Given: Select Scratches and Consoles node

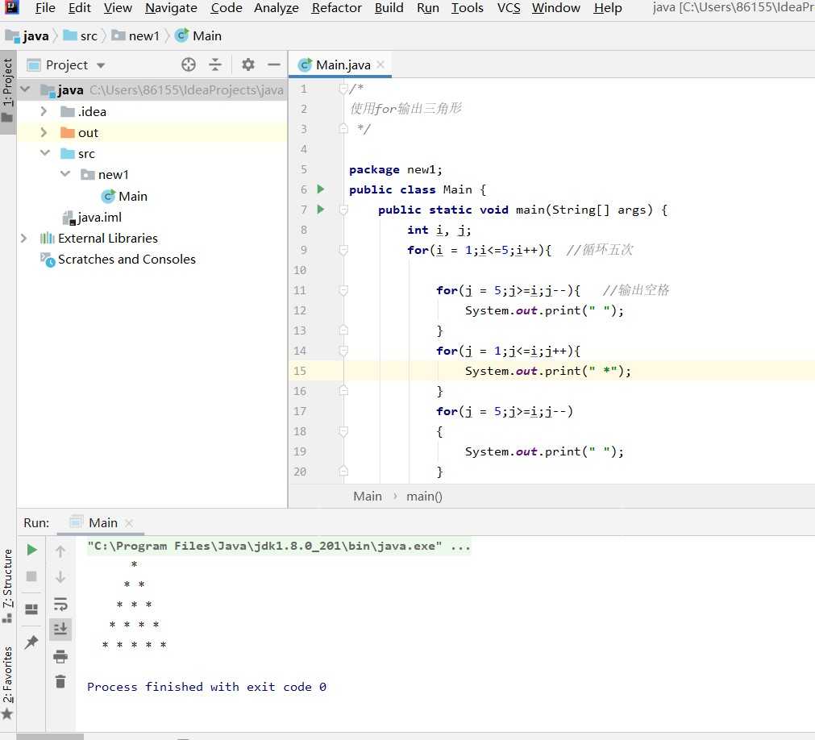Looking at the screenshot, I should click(x=119, y=260).
